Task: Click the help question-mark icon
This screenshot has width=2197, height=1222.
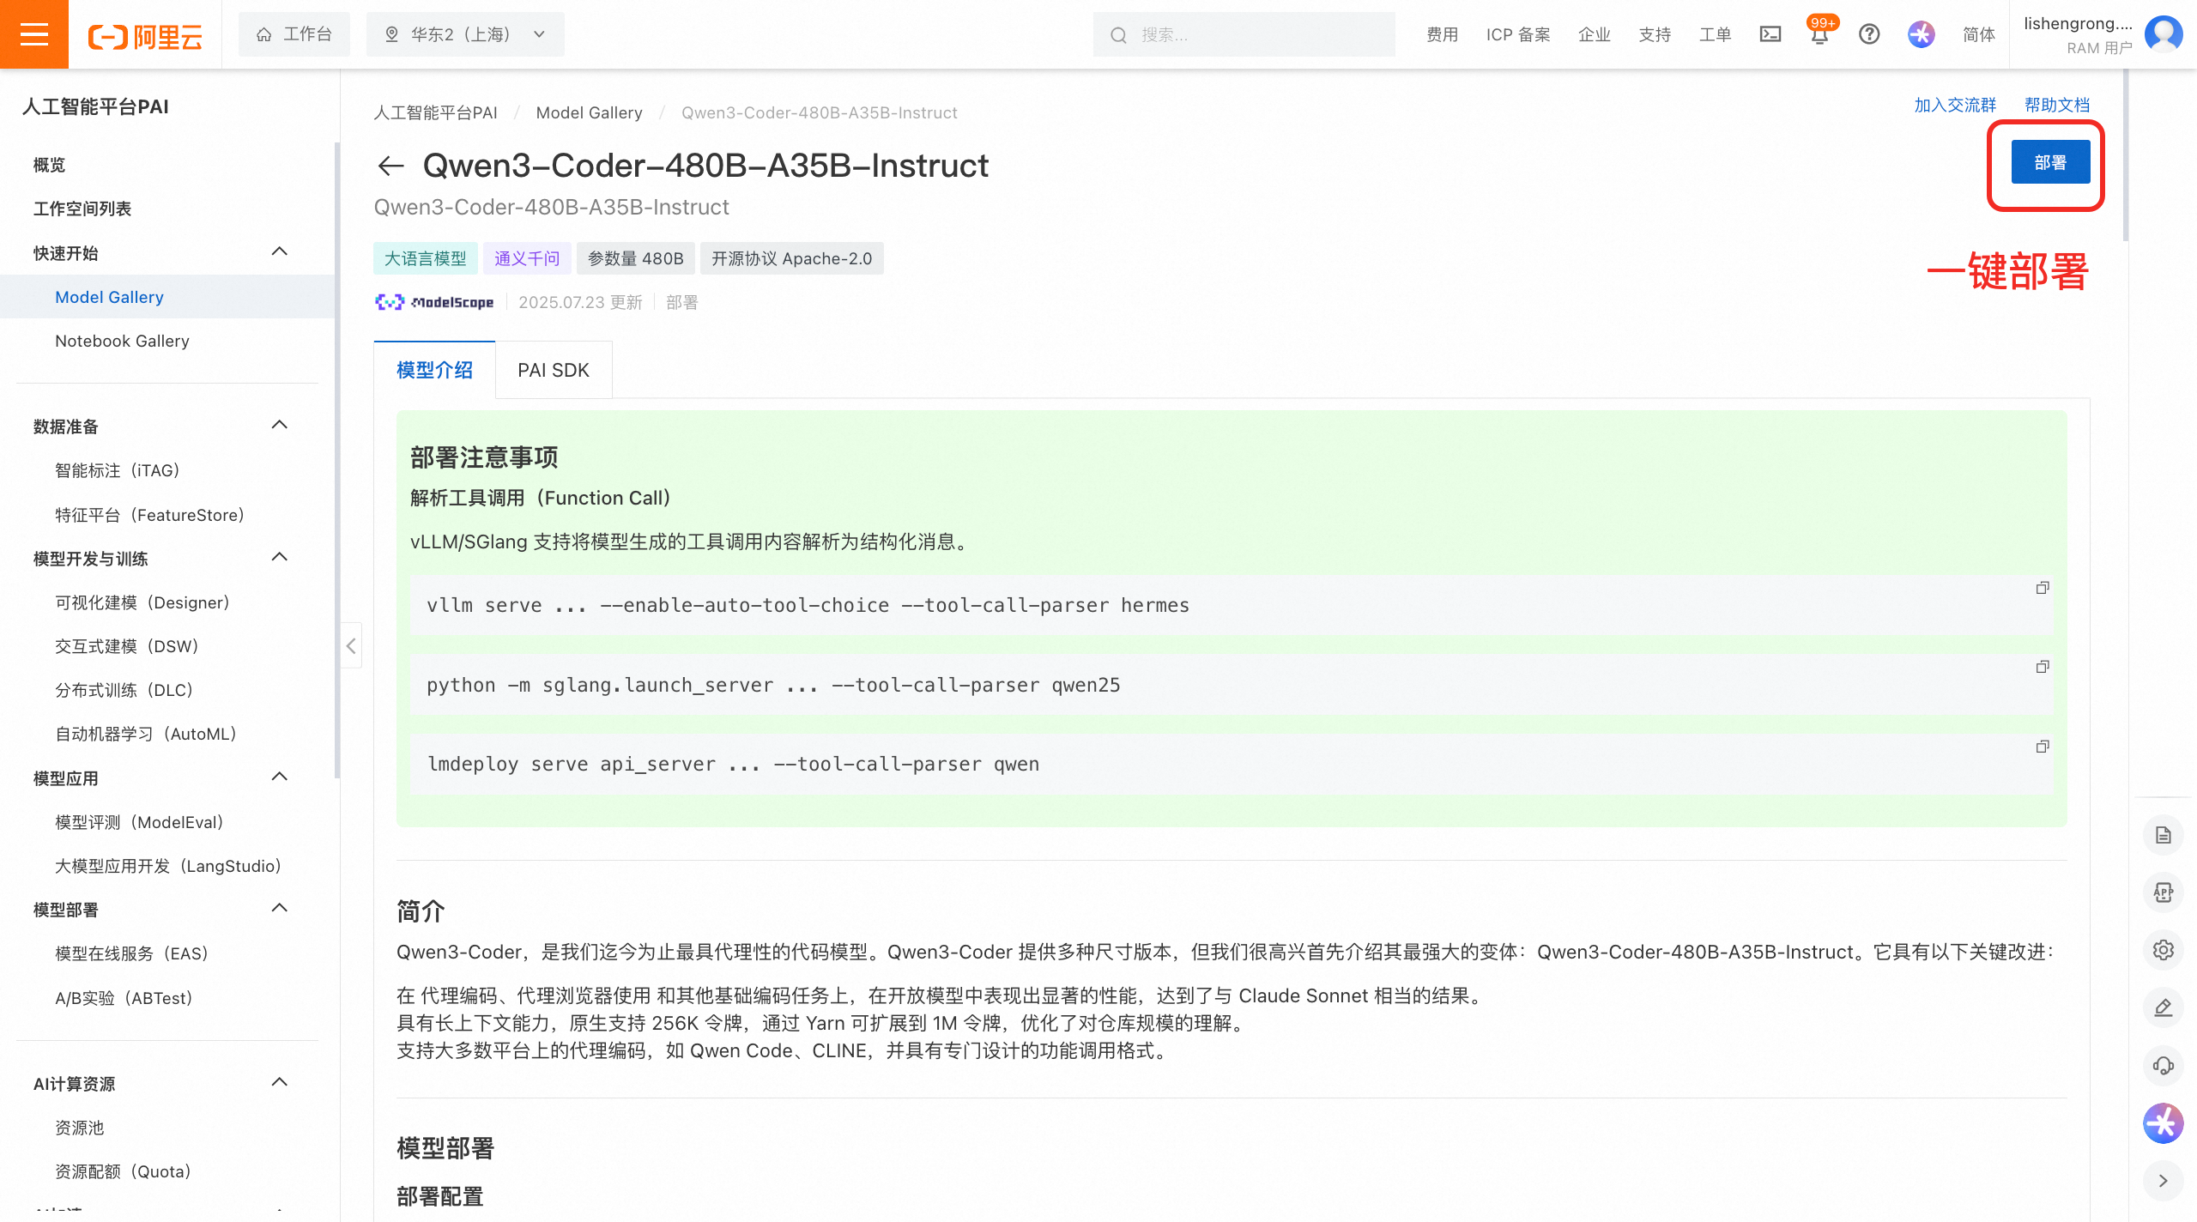Action: (1869, 34)
